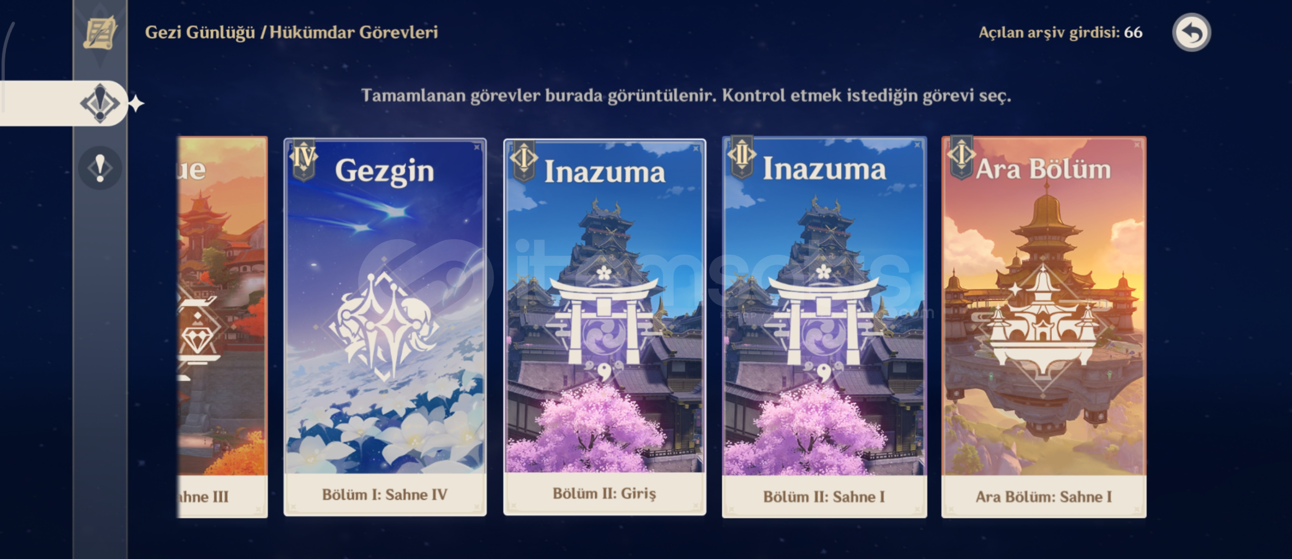
Task: Open the Gezgin quest card
Action: point(385,327)
